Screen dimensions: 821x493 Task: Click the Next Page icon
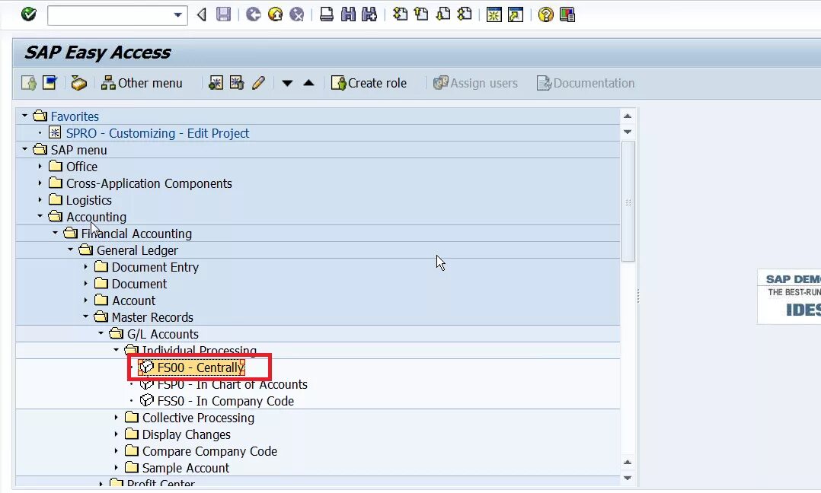tap(443, 14)
